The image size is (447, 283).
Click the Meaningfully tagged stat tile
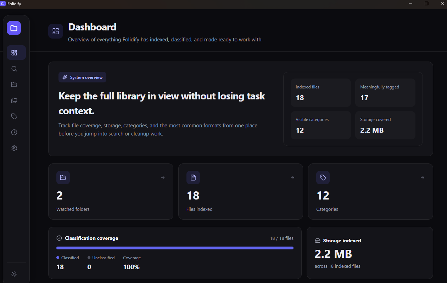click(x=385, y=93)
